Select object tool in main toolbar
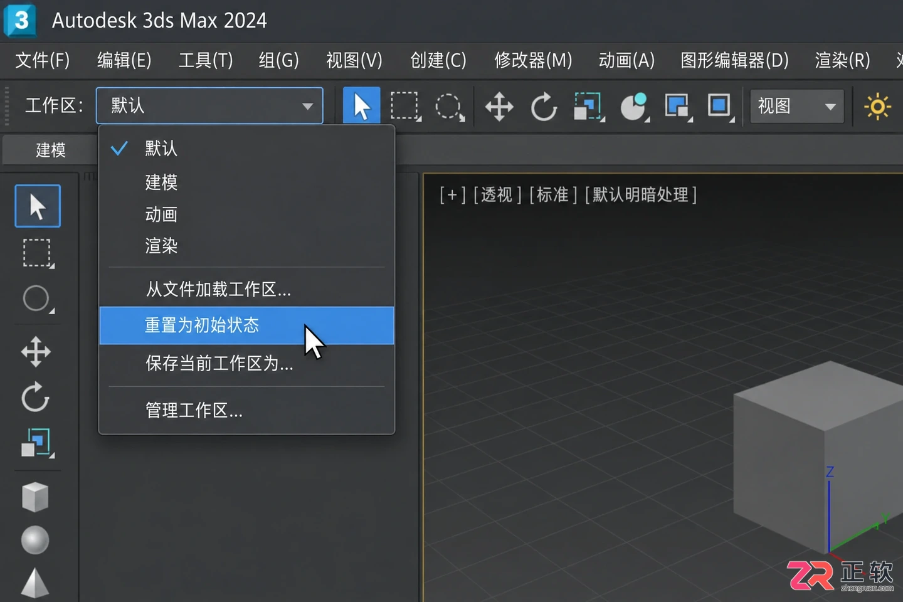Screen dimensions: 903x602 [x=361, y=105]
